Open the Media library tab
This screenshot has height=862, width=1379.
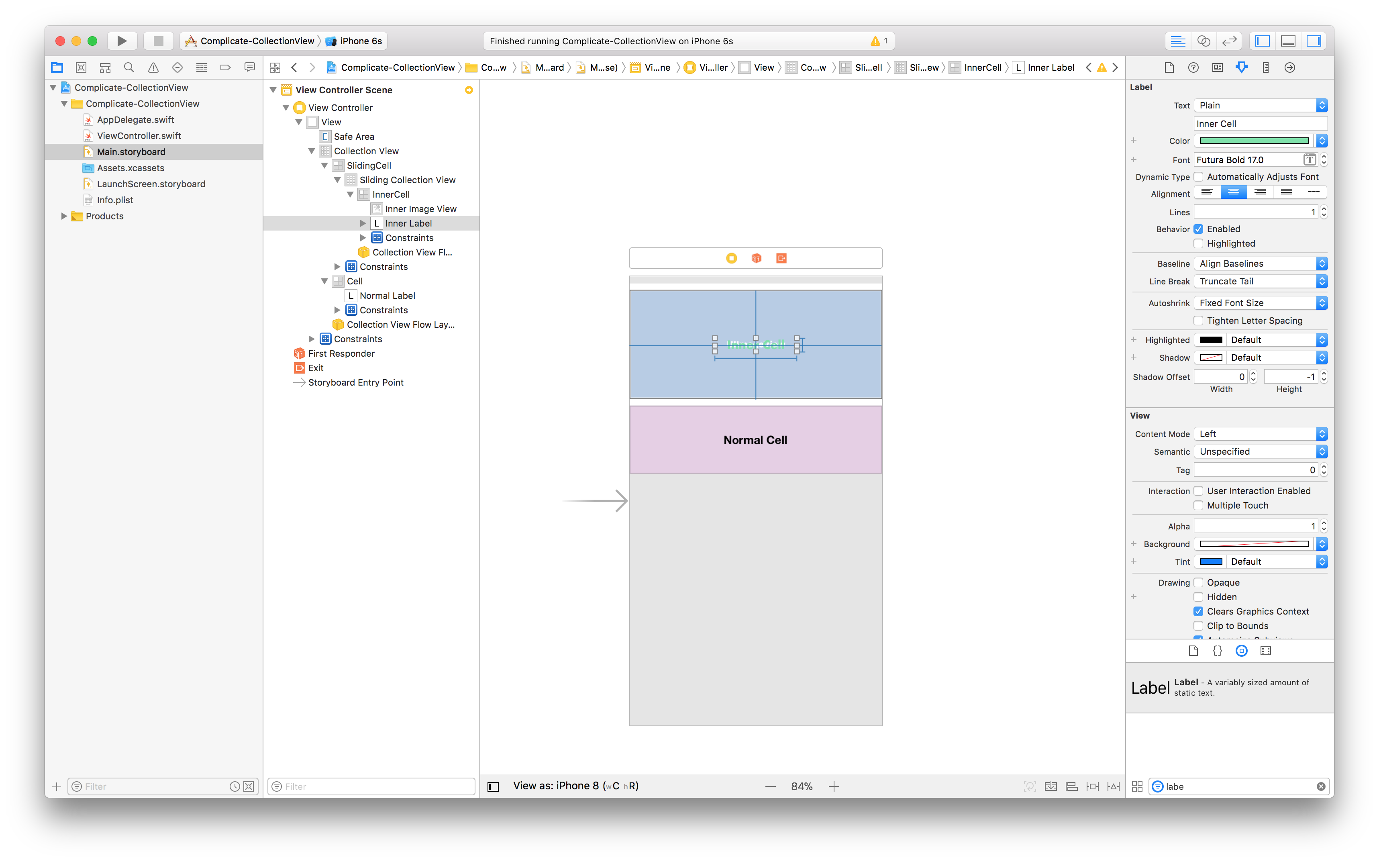(x=1266, y=650)
